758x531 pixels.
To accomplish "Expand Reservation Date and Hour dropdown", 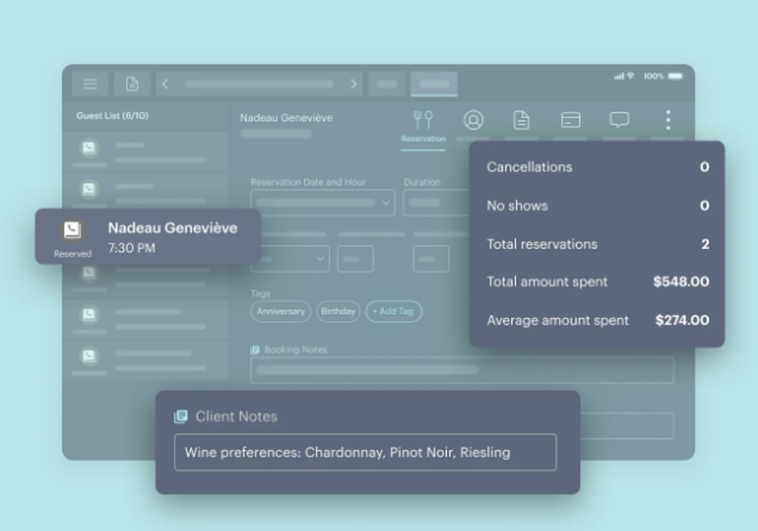I will [x=322, y=202].
